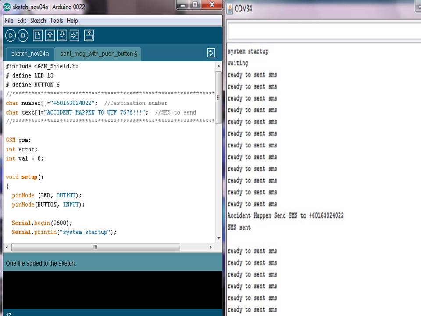Open the tab menu arrow icon

(x=211, y=53)
